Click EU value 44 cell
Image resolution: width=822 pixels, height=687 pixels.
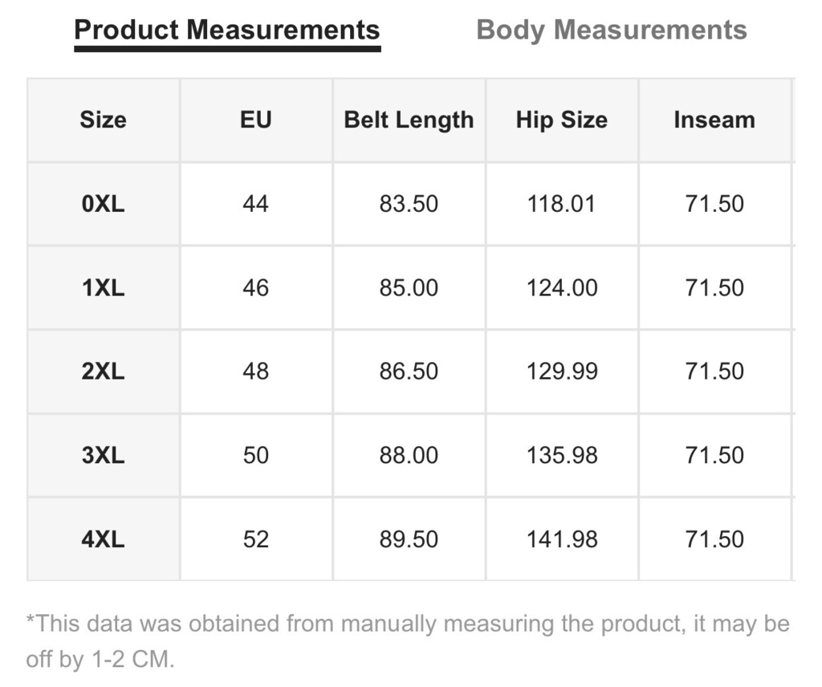point(256,203)
